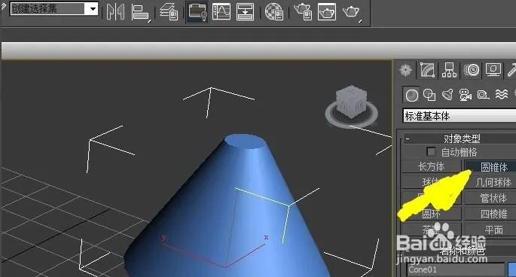
Task: Switch to the Hierarchy panel tab
Action: (449, 70)
